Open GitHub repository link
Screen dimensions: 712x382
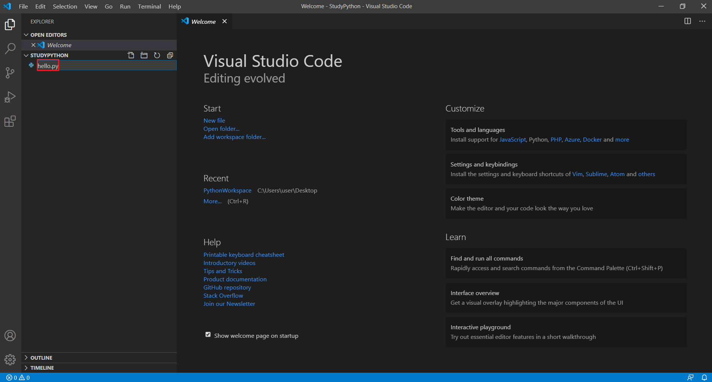click(x=227, y=287)
